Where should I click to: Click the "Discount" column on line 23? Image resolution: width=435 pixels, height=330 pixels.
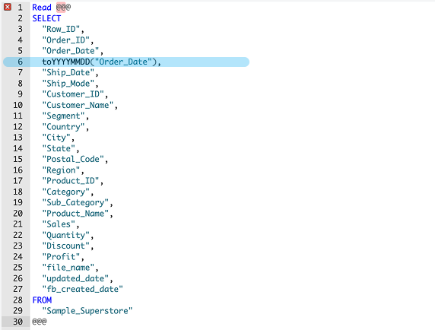point(65,246)
